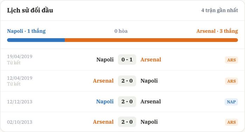245x132 pixels.
Task: Click the ARS badge on the 19/04/2019 match
Action: (x=231, y=60)
